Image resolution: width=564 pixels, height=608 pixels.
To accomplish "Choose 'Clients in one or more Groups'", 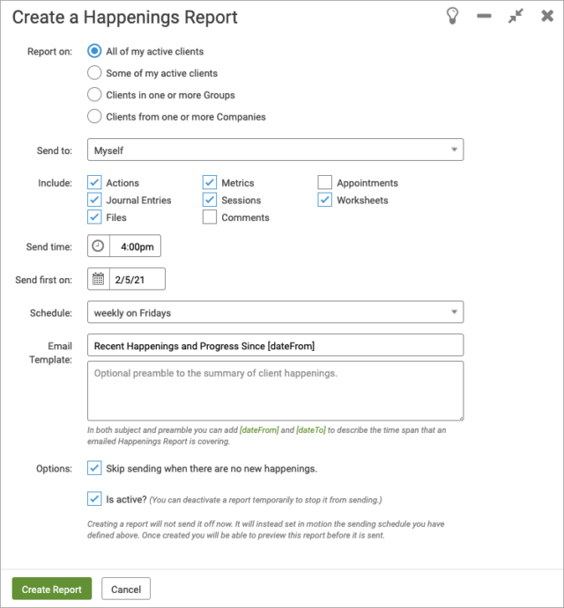I will coord(95,95).
